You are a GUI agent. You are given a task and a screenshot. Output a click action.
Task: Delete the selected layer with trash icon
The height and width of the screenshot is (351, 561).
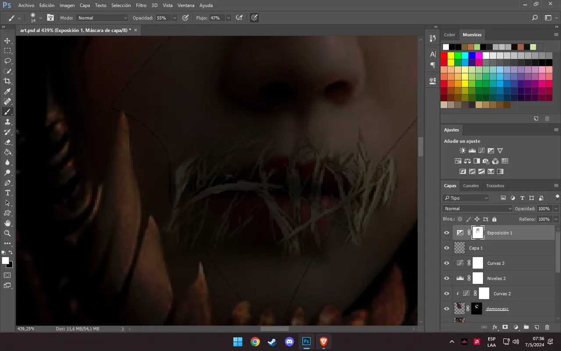coord(547,327)
